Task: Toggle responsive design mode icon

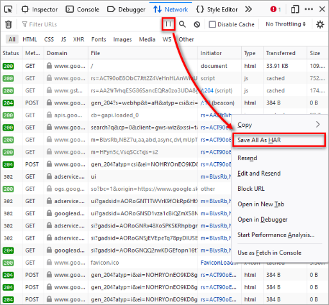Action: (295, 10)
